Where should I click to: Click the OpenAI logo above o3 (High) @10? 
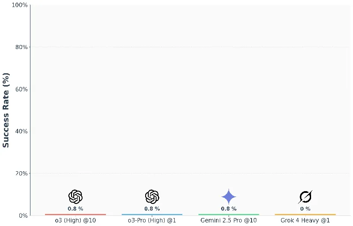point(75,196)
